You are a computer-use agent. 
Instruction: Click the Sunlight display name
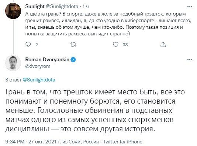35,6
